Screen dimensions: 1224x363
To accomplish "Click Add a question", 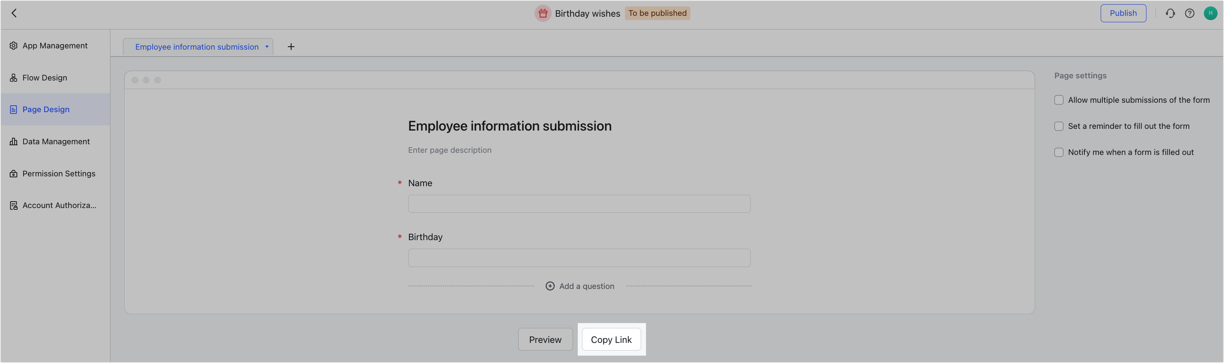I will point(580,286).
